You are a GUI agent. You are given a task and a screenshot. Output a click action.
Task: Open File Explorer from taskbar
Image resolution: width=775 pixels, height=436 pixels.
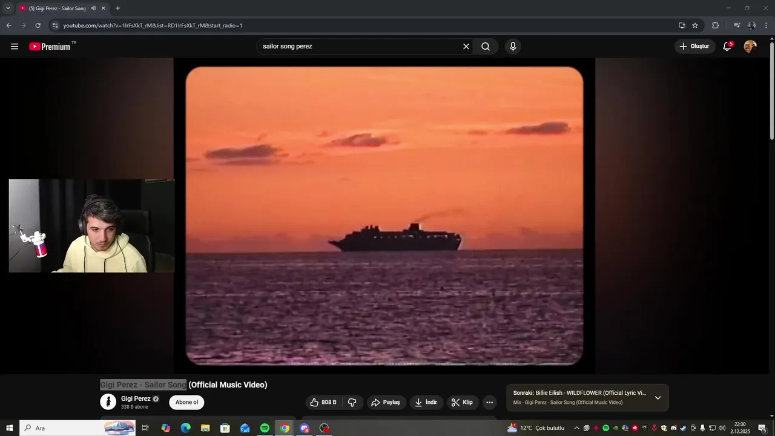pyautogui.click(x=205, y=428)
